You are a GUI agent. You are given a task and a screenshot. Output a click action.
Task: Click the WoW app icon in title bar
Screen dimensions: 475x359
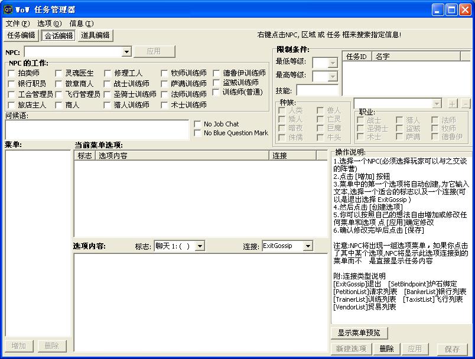(x=8, y=9)
